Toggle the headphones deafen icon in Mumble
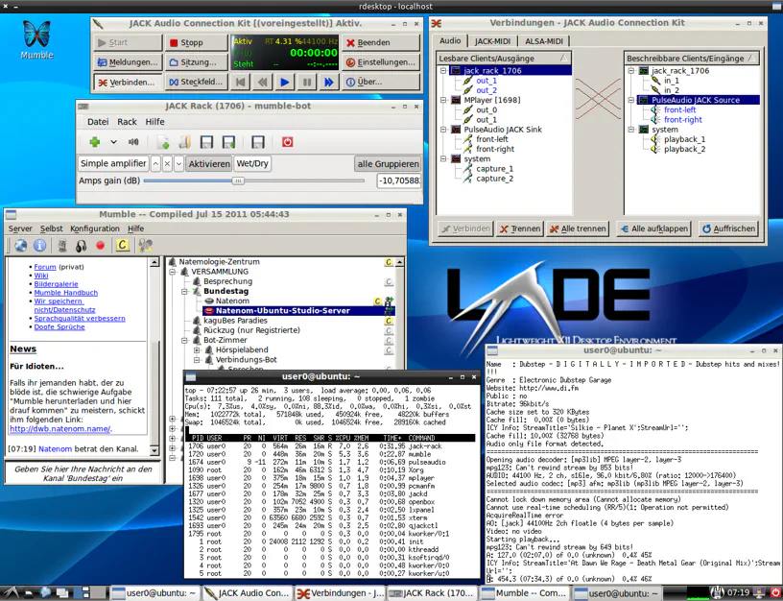Image resolution: width=783 pixels, height=601 pixels. 81,245
